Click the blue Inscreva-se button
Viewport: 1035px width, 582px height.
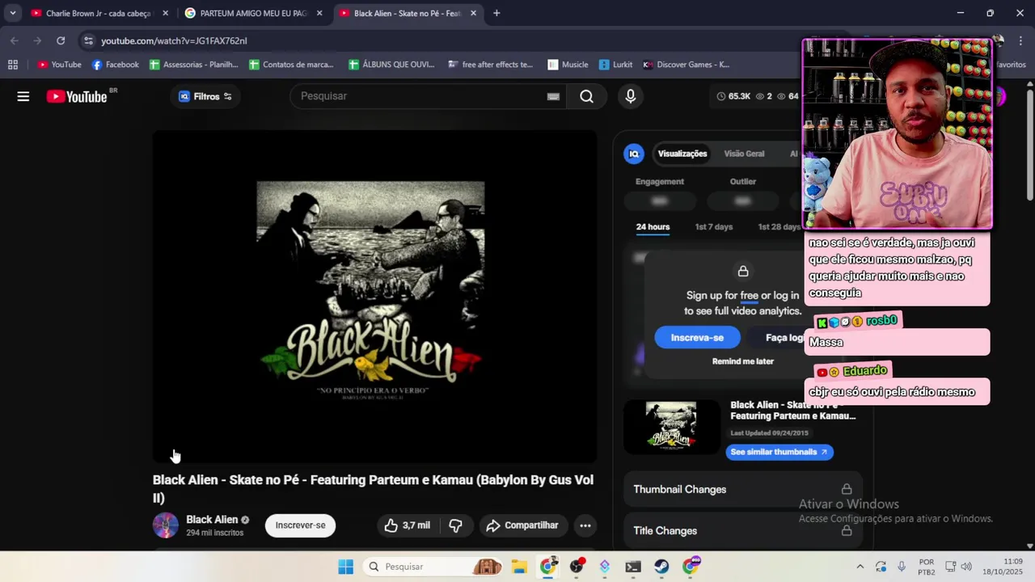click(697, 338)
